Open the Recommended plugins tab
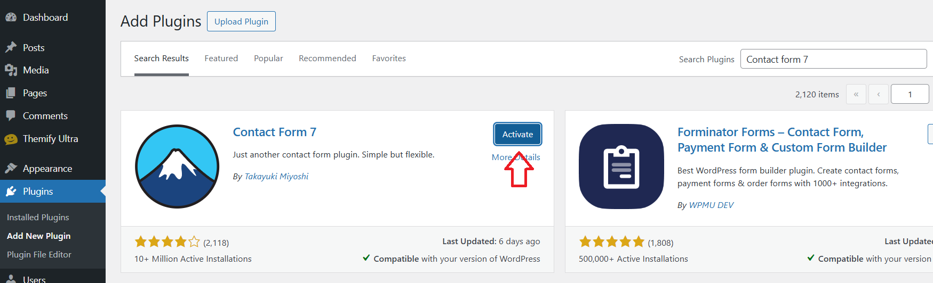This screenshot has height=283, width=933. [327, 59]
